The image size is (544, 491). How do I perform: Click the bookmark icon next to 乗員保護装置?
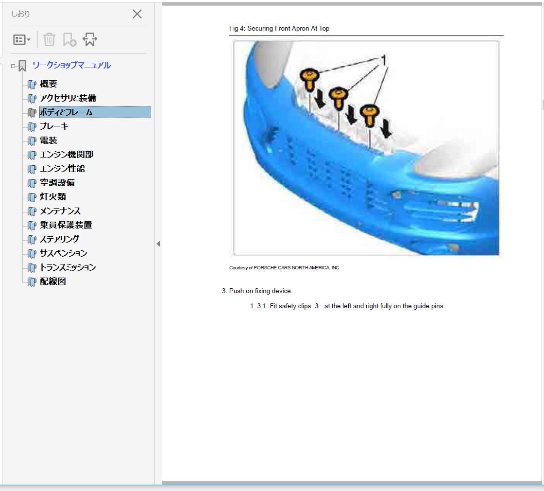(32, 226)
